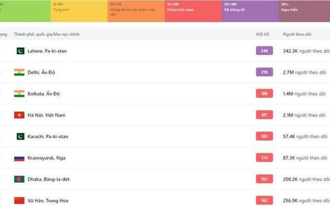Click the India flag beside Kolkata
This screenshot has width=330, height=206.
tap(19, 94)
